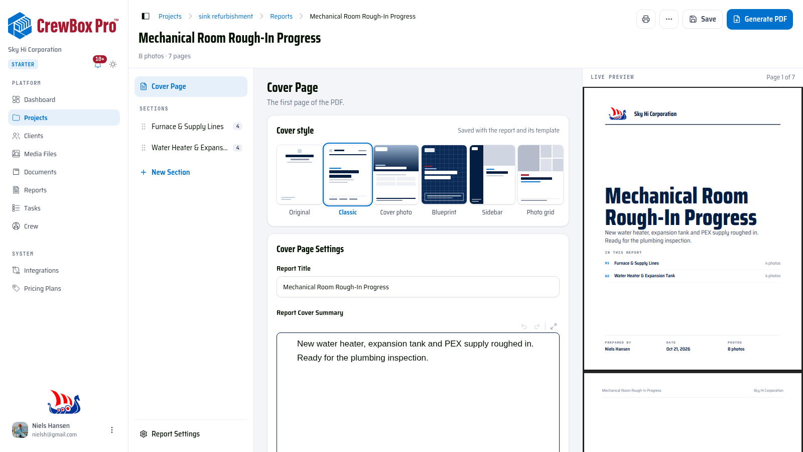803x452 pixels.
Task: Open Dashboard from the sidebar
Action: [64, 99]
